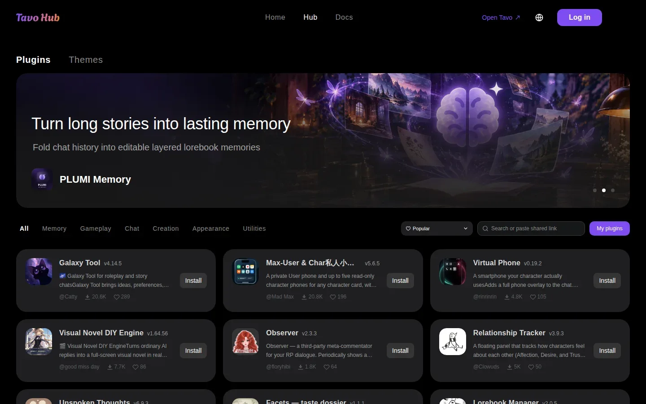Image resolution: width=646 pixels, height=404 pixels.
Task: Open the language globe icon
Action: (539, 18)
